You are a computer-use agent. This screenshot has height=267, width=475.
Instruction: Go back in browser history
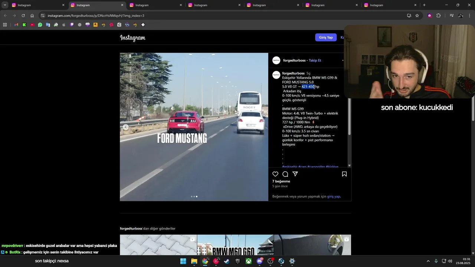point(5,16)
